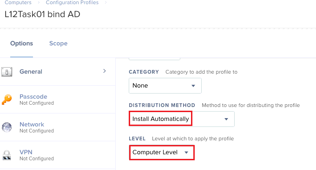Image resolution: width=316 pixels, height=170 pixels.
Task: Switch to the Options tab
Action: [21, 44]
